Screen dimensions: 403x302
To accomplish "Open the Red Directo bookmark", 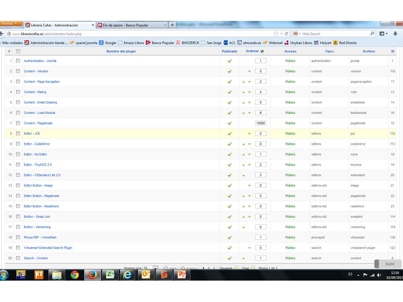I will (345, 43).
